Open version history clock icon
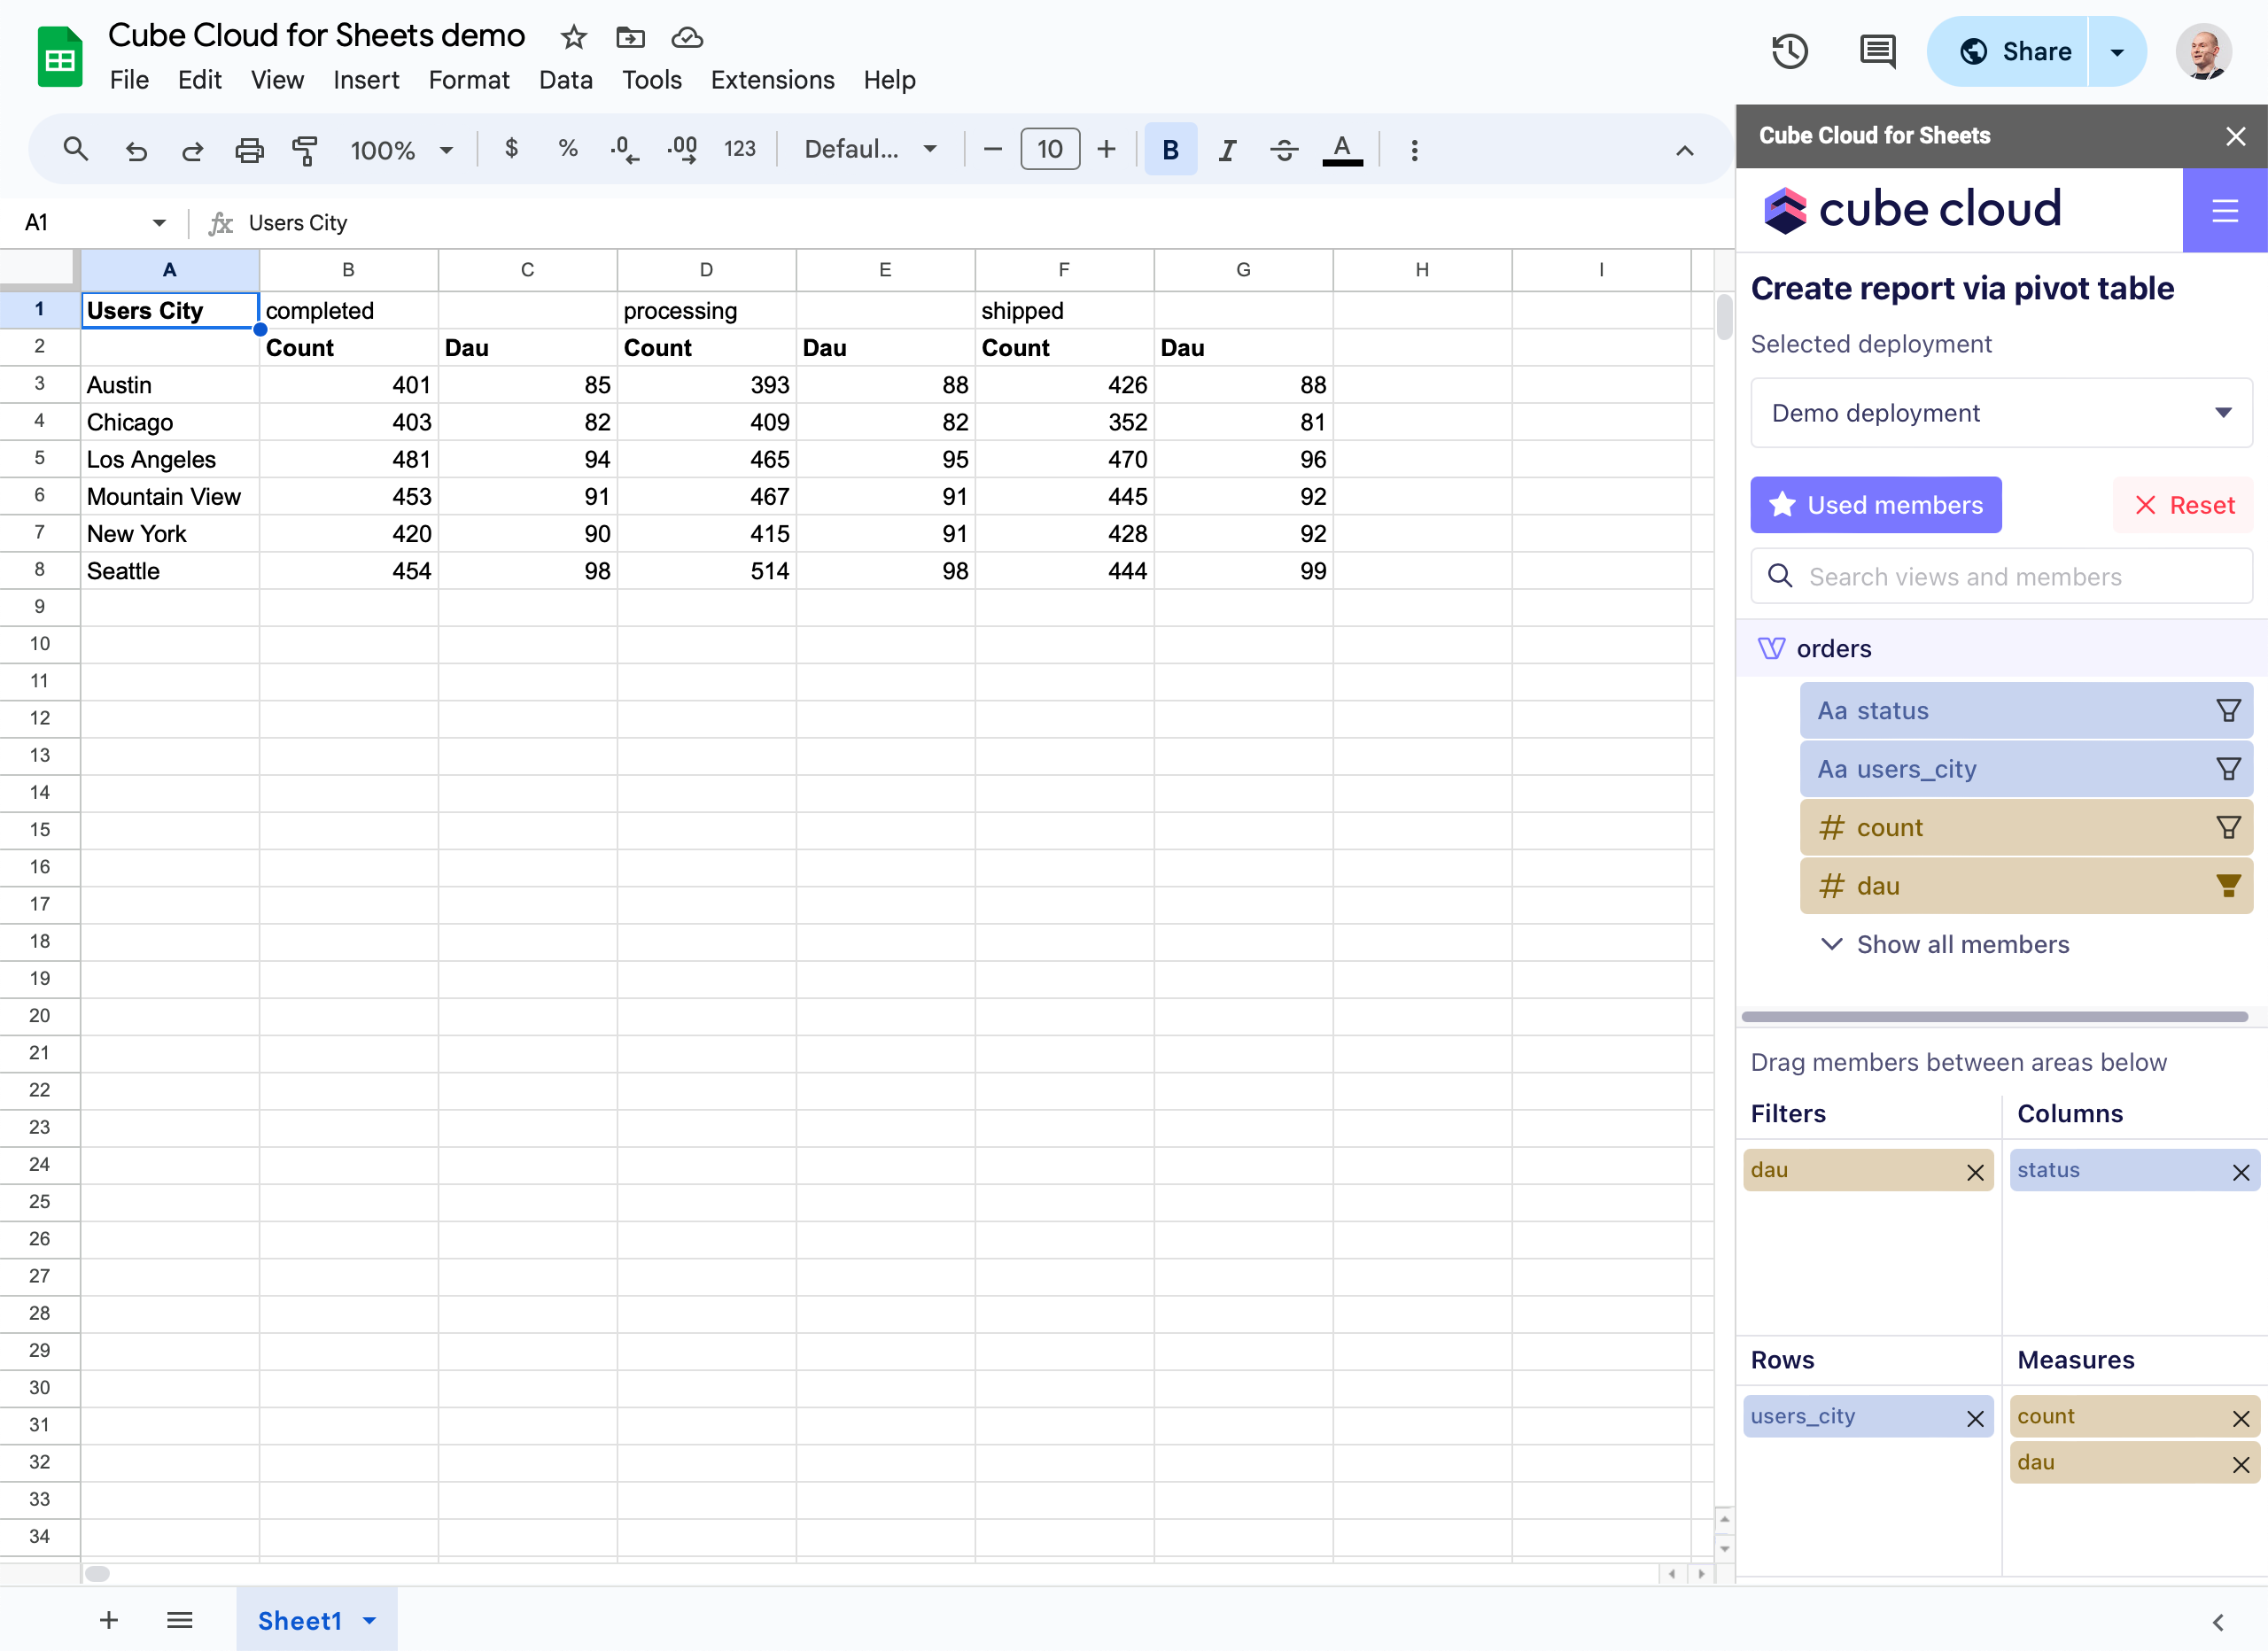2268x1651 pixels. [1789, 51]
